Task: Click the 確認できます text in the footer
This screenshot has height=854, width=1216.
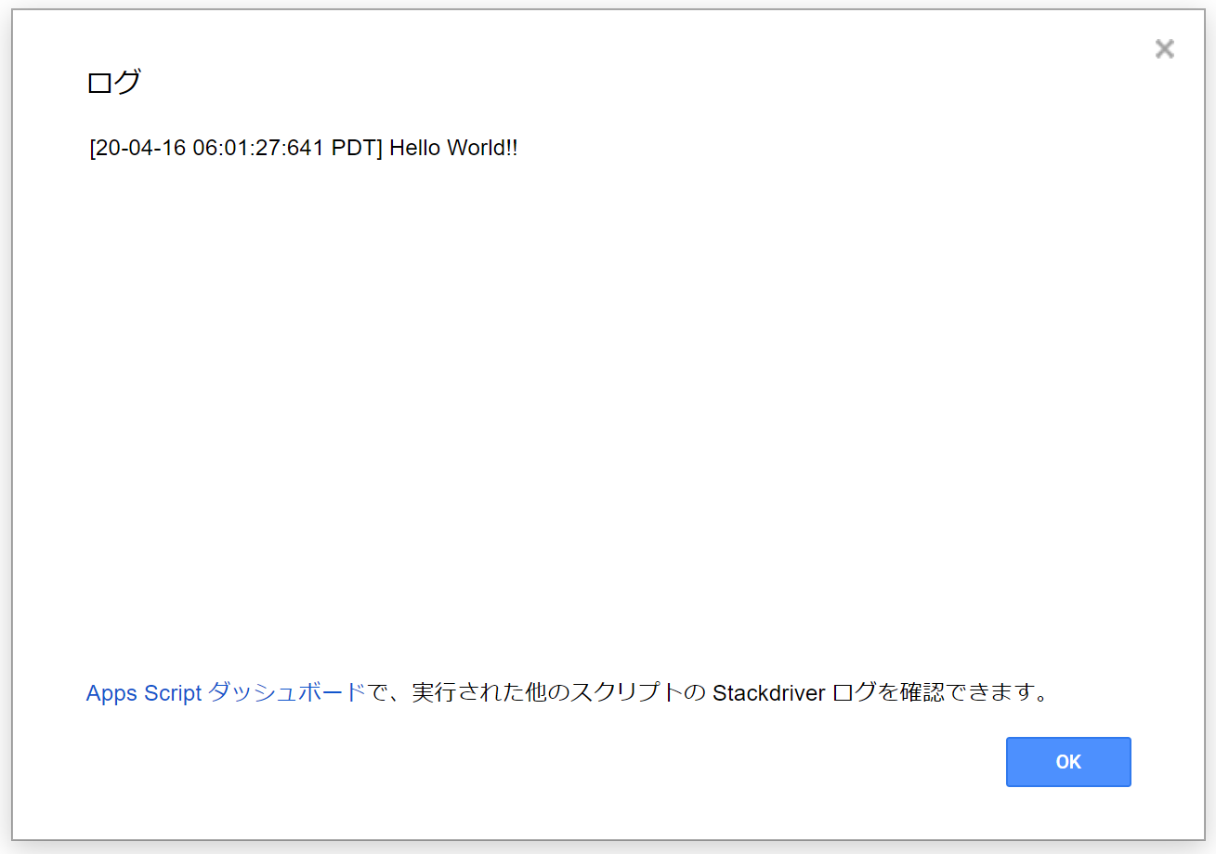Action: [x=966, y=693]
